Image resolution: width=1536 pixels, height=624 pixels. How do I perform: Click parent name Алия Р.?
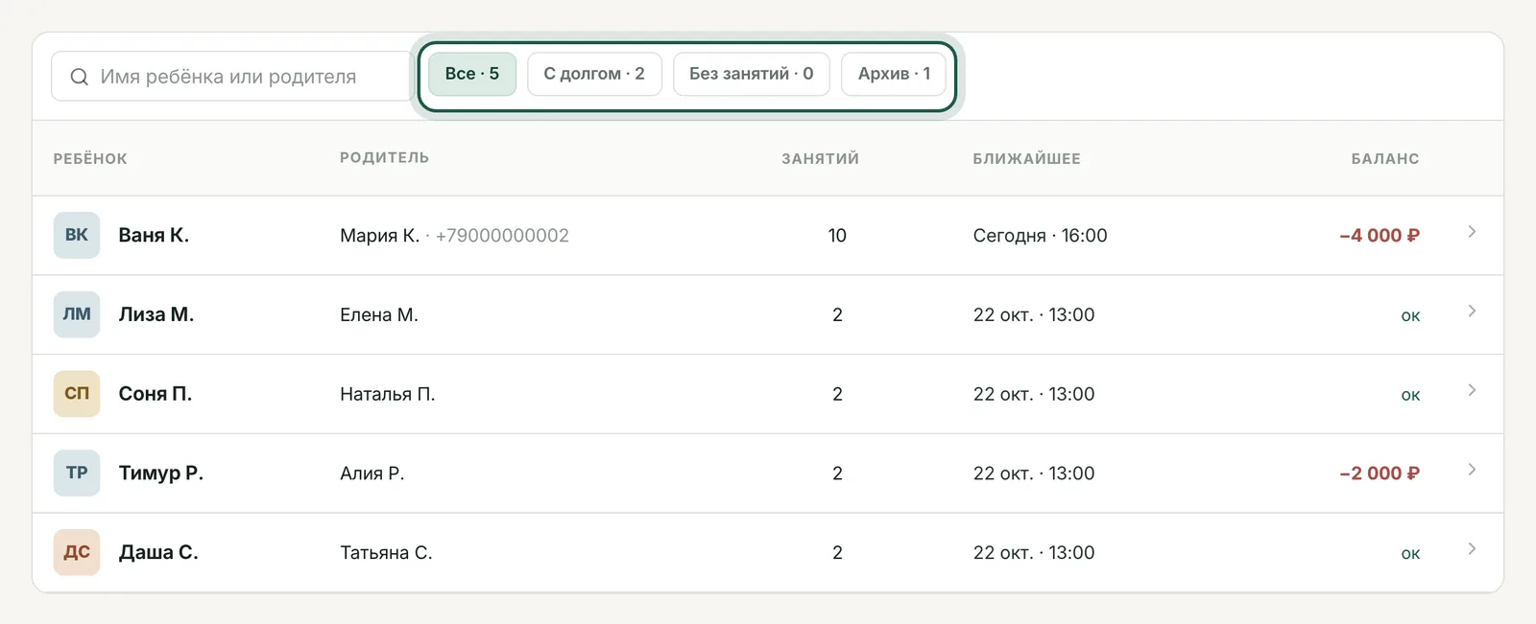coord(372,474)
